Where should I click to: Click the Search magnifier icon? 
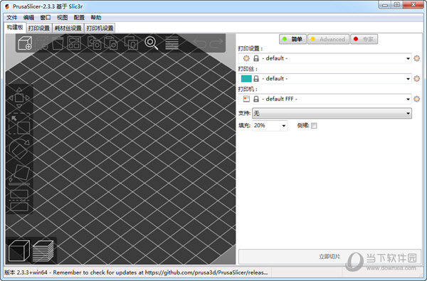(151, 43)
